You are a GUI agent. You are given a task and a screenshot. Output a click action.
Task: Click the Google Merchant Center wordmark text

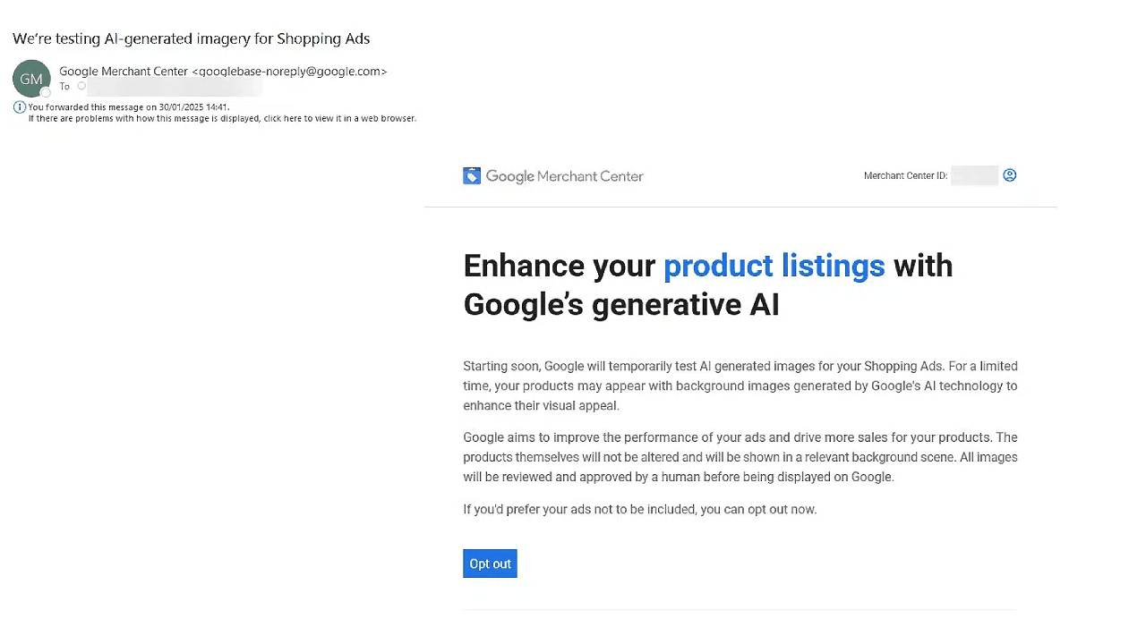coord(564,176)
